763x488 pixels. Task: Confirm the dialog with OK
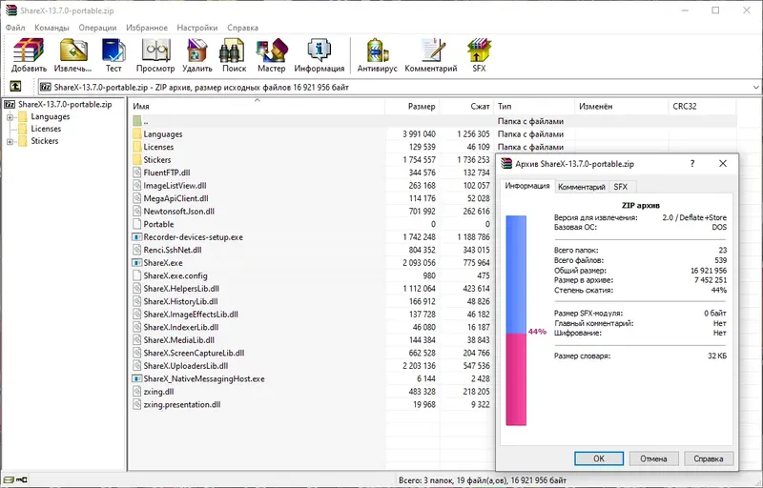[599, 458]
